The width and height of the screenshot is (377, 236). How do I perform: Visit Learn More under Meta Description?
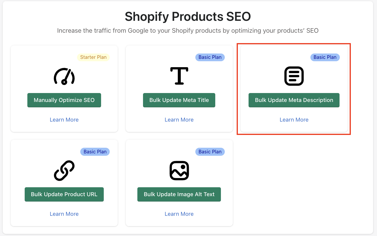coord(294,120)
